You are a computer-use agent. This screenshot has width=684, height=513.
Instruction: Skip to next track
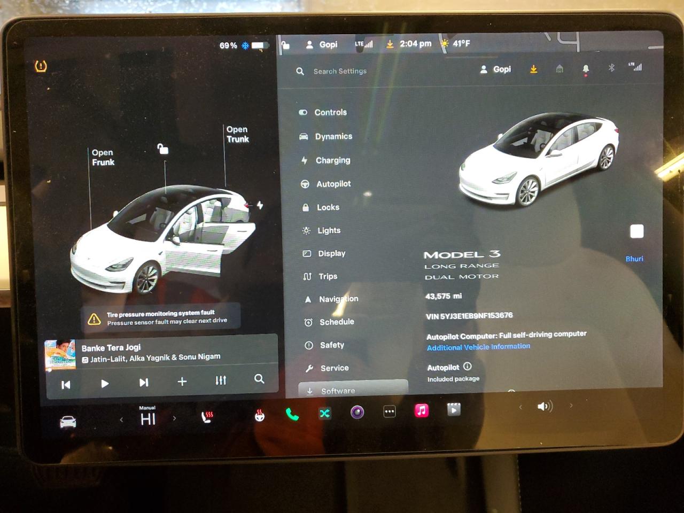(144, 382)
